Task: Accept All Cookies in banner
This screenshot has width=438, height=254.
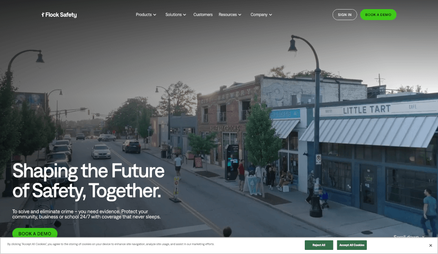Action: click(352, 245)
